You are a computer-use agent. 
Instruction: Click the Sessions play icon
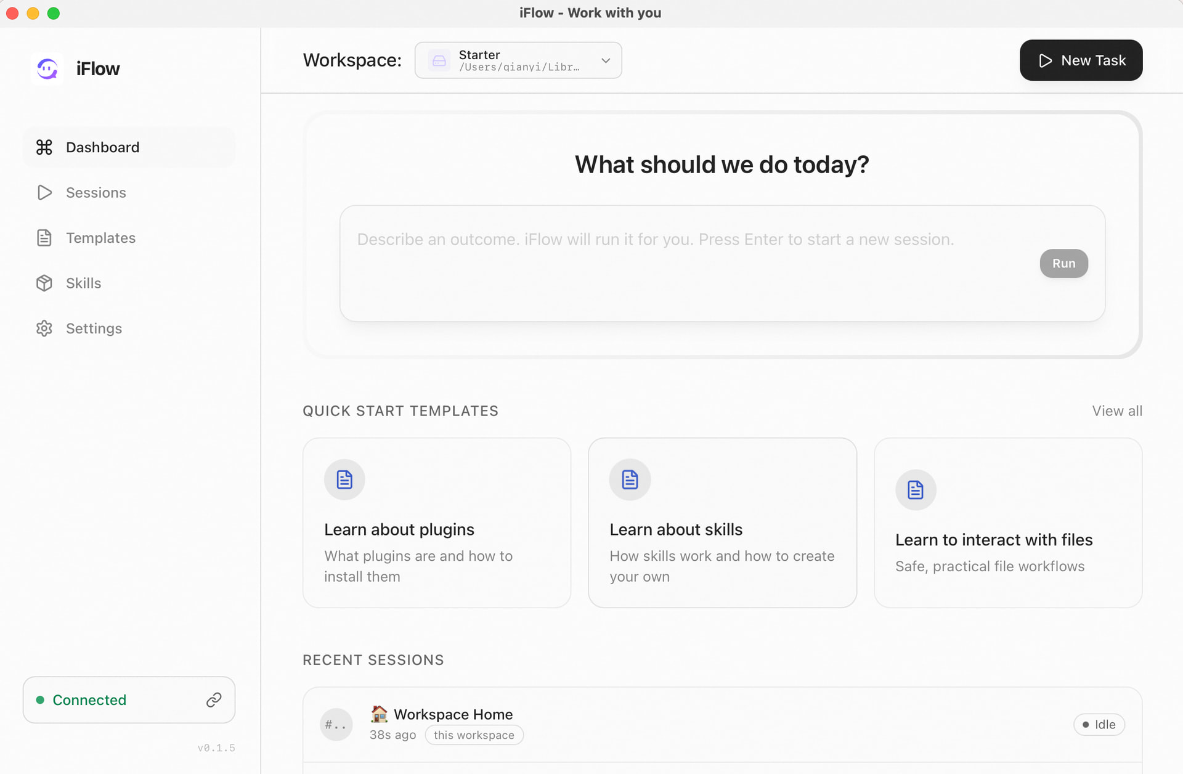pos(44,193)
